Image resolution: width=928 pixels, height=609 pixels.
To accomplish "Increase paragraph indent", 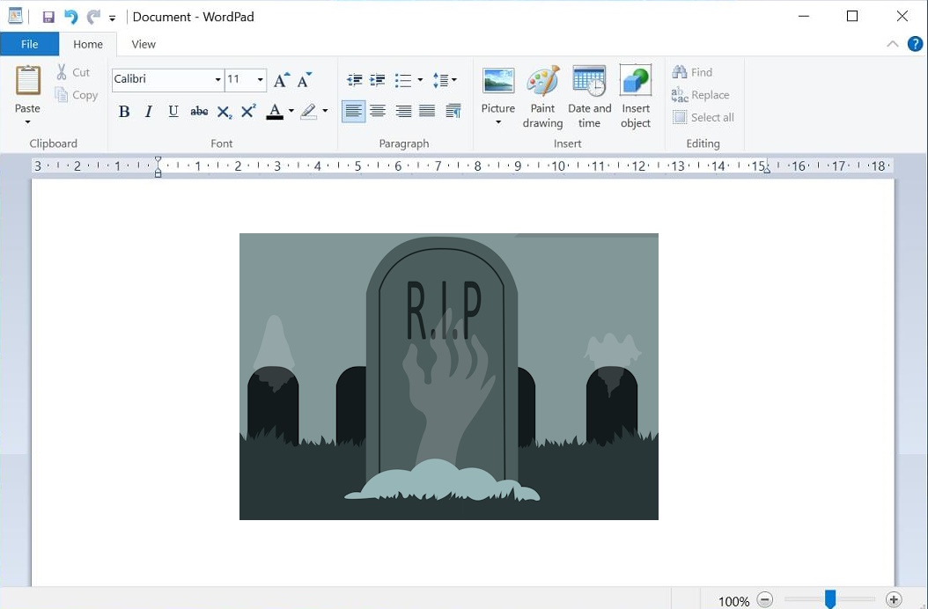I will pyautogui.click(x=378, y=80).
